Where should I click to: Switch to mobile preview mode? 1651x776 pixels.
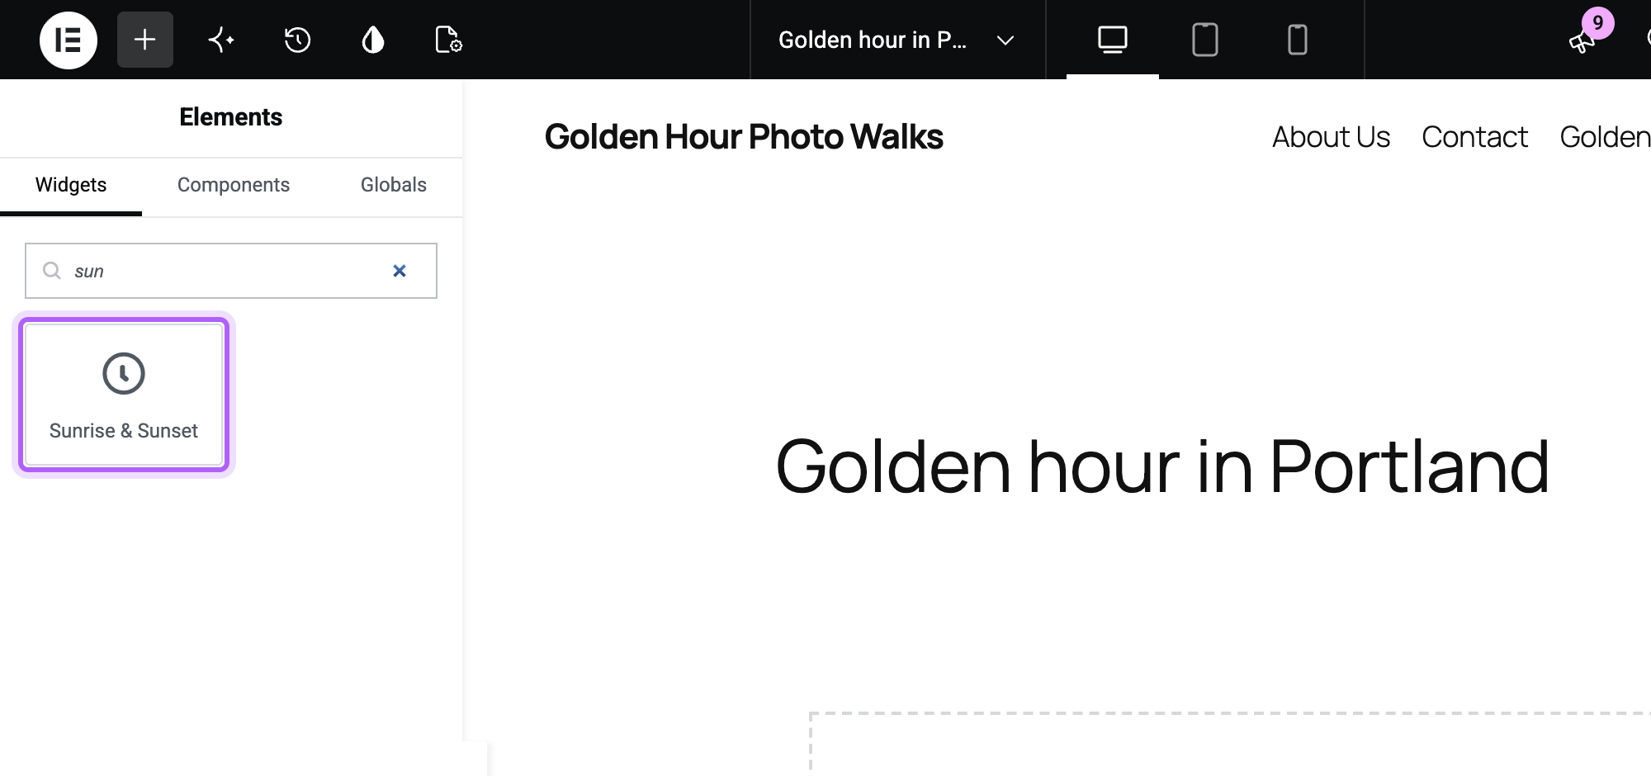click(1298, 40)
